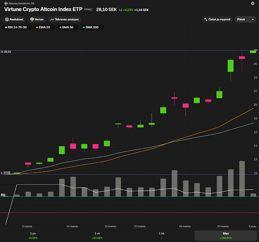Click the Ostot ja myynnit arrows icon

pyautogui.click(x=206, y=19)
